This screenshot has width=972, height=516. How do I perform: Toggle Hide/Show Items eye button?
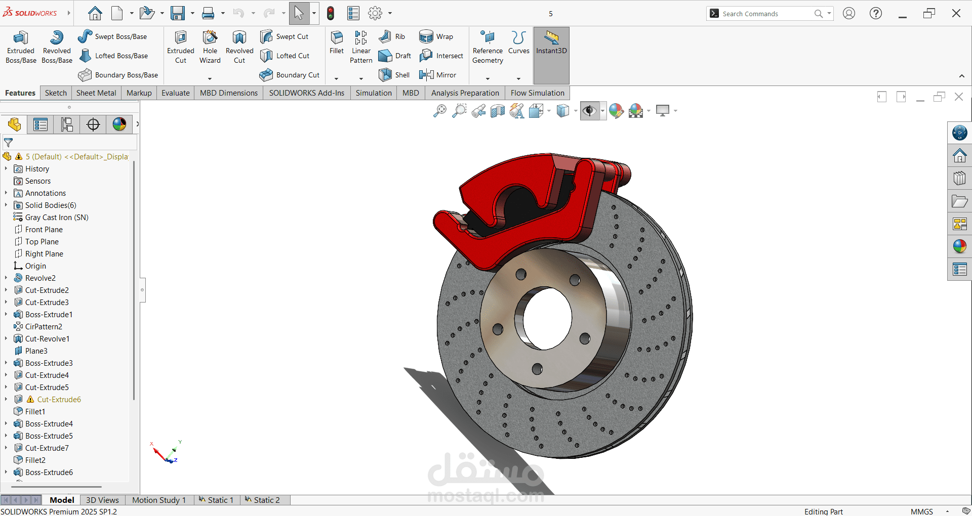[589, 111]
